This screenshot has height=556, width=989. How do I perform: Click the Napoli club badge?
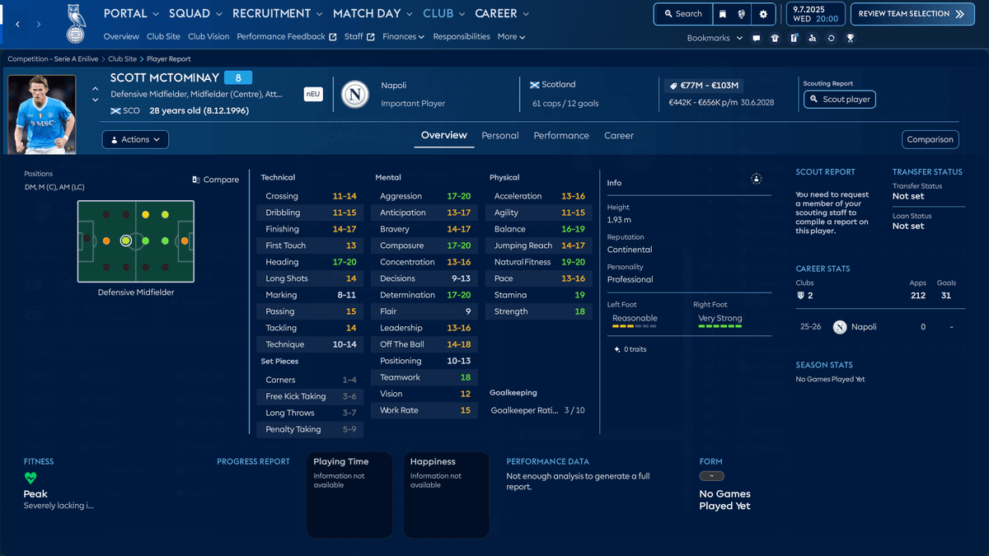click(x=355, y=93)
